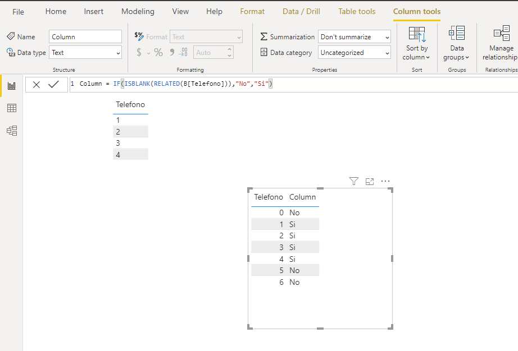Screen dimensions: 518x351
Task: Increase the Auto decimal places stepper
Action: click(229, 49)
